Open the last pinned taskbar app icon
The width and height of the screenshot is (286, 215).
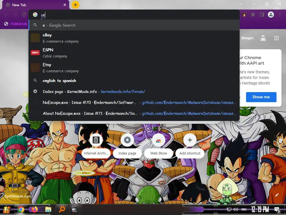coord(74,209)
